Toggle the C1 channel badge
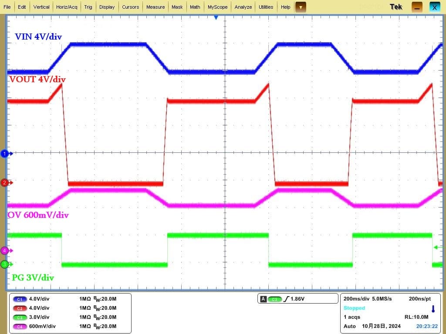The width and height of the screenshot is (446, 334). (x=20, y=299)
